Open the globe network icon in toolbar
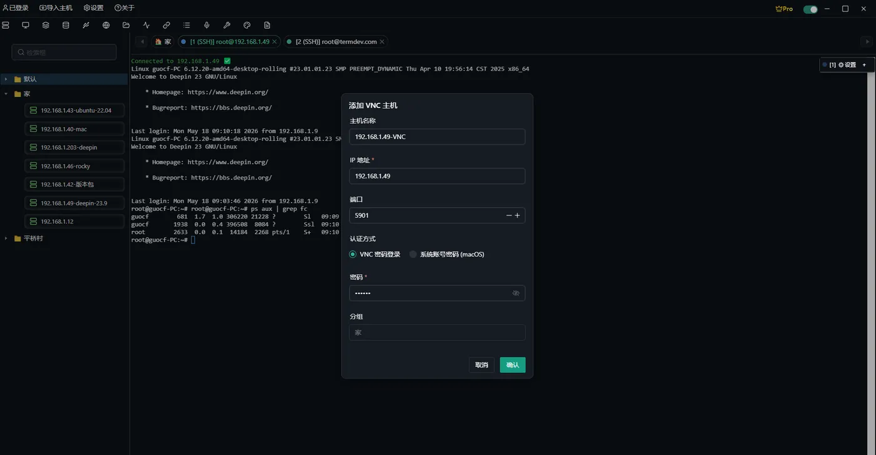876x455 pixels. tap(106, 25)
